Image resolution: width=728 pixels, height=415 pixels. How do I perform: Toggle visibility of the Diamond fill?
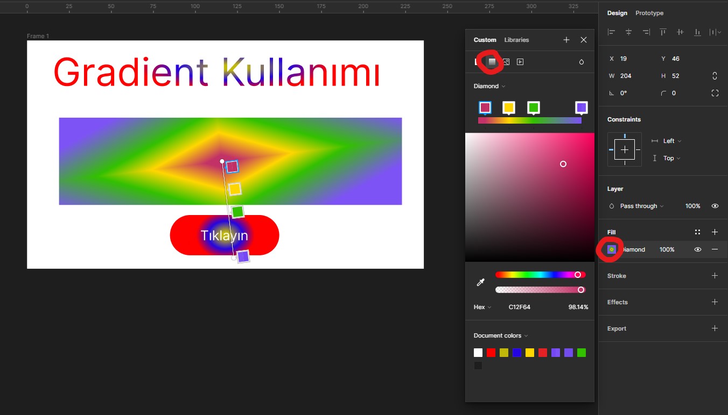pos(698,249)
